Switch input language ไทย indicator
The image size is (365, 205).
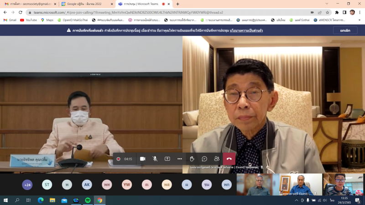point(332,200)
